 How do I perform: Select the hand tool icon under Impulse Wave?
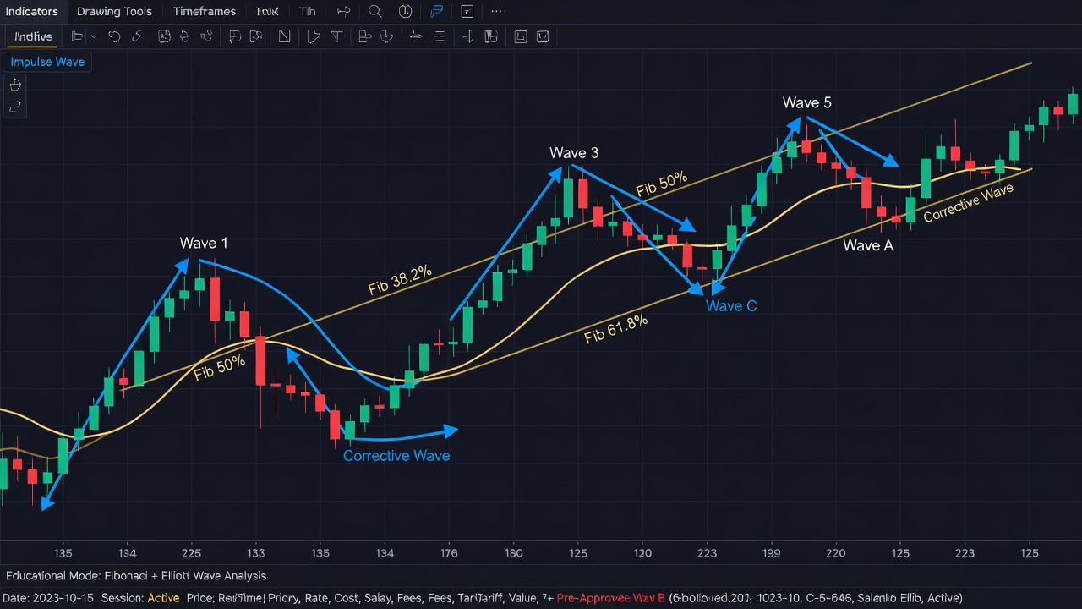click(15, 85)
